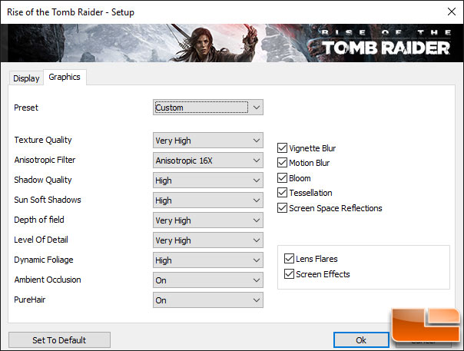464x351 pixels.
Task: Toggle the Screen Effects checkbox
Action: click(x=289, y=274)
